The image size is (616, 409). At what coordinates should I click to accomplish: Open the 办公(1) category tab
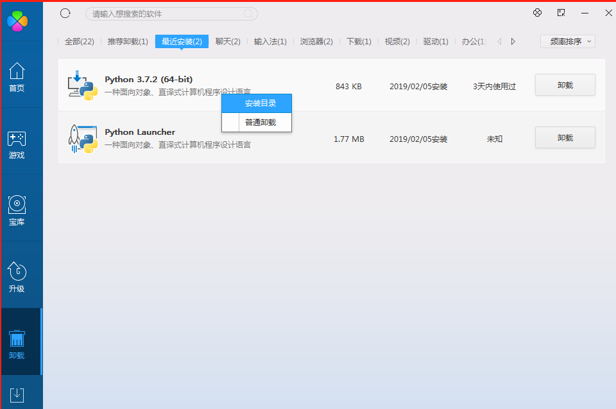[x=474, y=41]
